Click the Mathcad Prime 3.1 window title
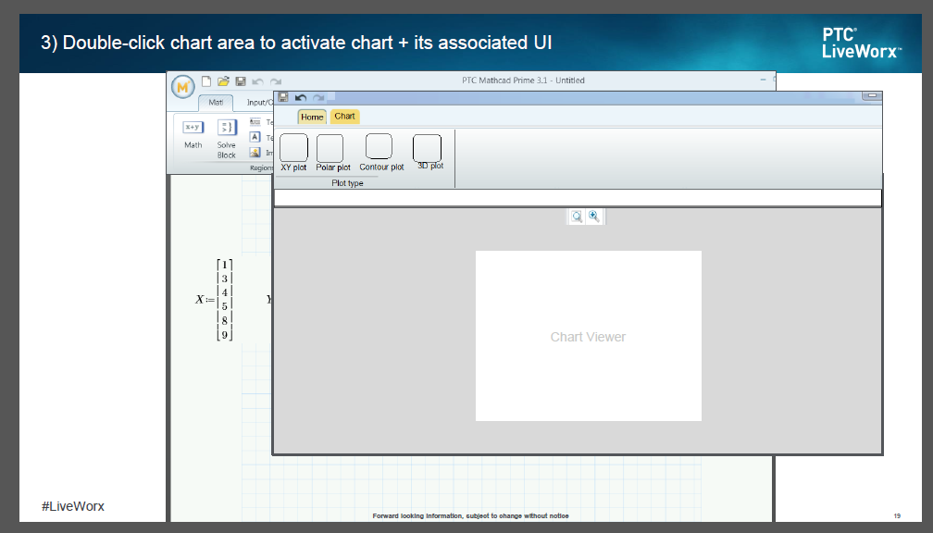The width and height of the screenshot is (933, 533). tap(523, 81)
